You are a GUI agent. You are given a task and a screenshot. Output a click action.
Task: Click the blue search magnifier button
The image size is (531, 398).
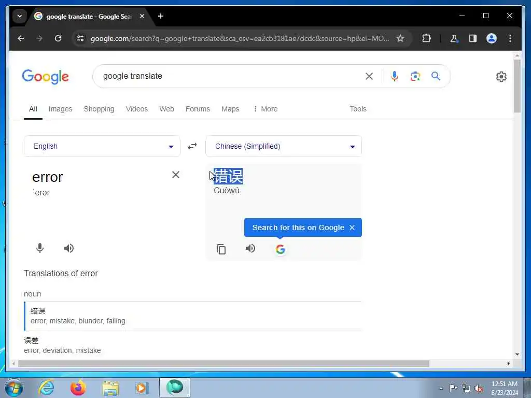(436, 76)
